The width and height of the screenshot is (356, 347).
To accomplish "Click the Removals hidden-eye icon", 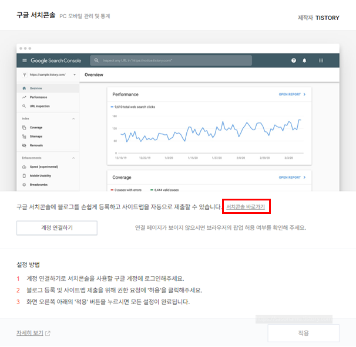I will click(x=24, y=145).
